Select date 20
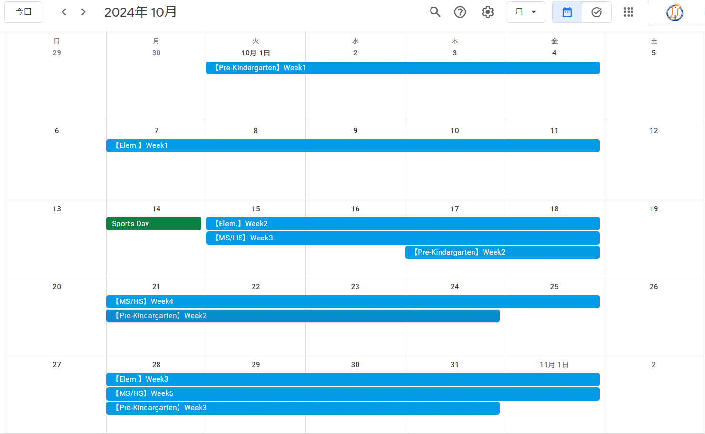Image resolution: width=705 pixels, height=434 pixels. (57, 287)
